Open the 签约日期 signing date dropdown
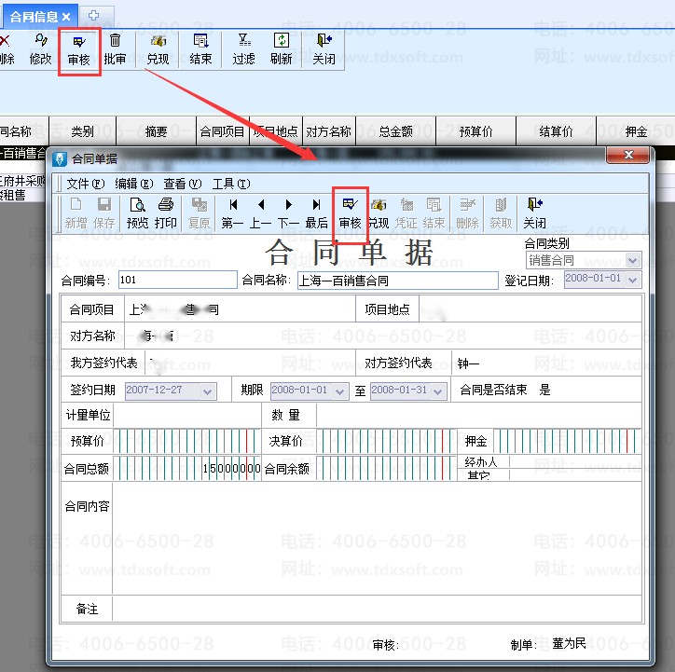The width and height of the screenshot is (675, 672). [208, 391]
